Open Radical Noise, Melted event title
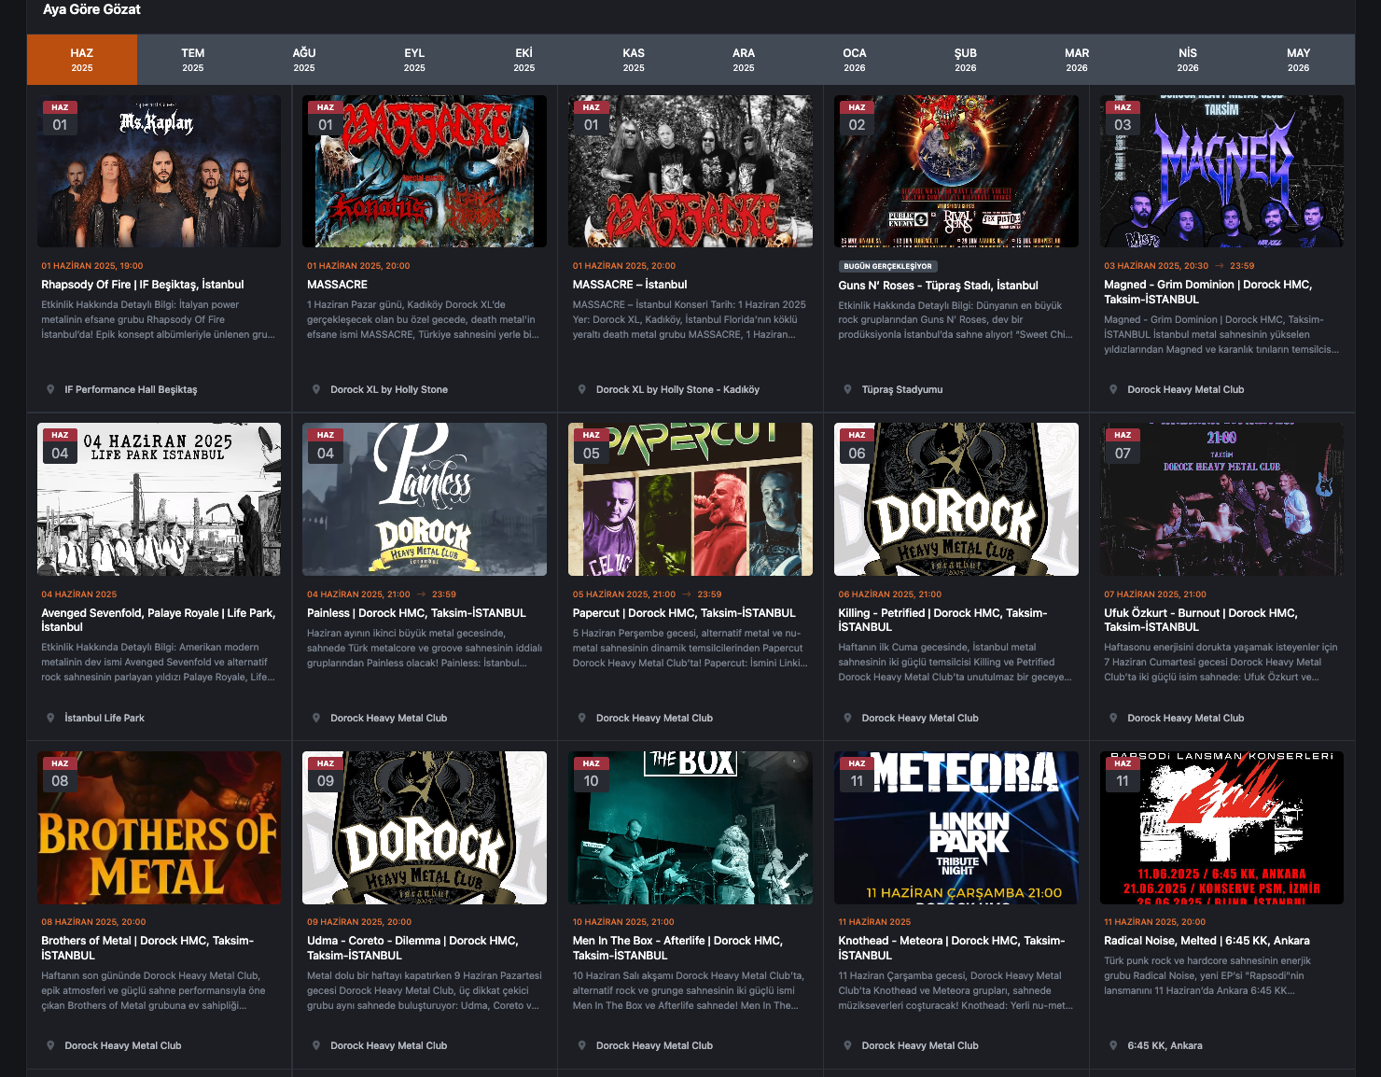Image resolution: width=1381 pixels, height=1077 pixels. pos(1207,941)
